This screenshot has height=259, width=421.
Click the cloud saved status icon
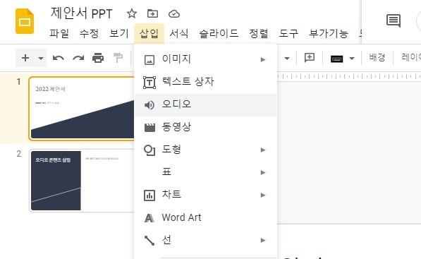pyautogui.click(x=174, y=13)
